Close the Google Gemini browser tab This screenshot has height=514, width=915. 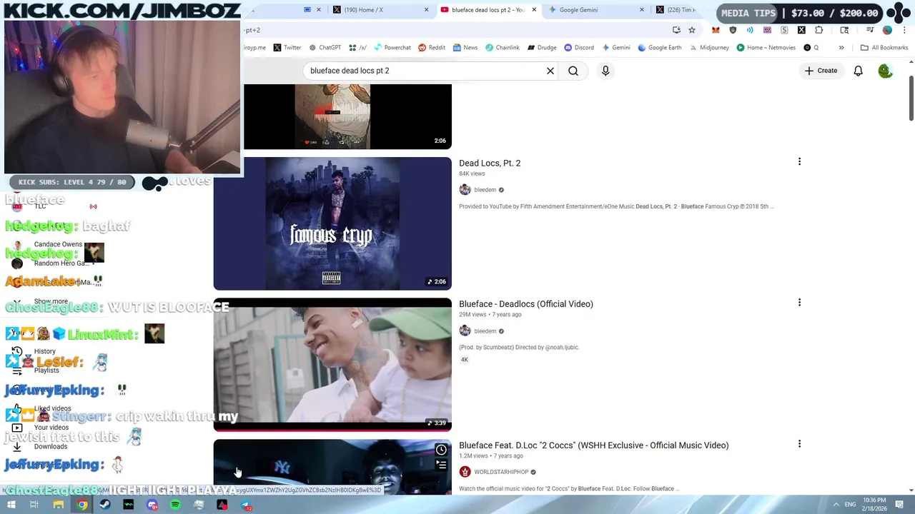[641, 10]
